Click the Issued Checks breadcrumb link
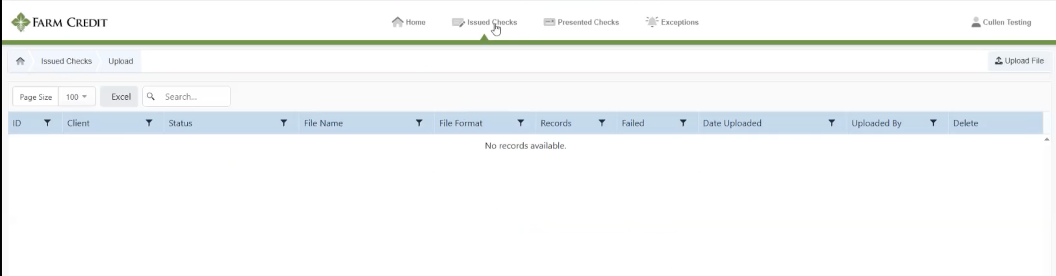Viewport: 1056px width, 276px height. 66,61
